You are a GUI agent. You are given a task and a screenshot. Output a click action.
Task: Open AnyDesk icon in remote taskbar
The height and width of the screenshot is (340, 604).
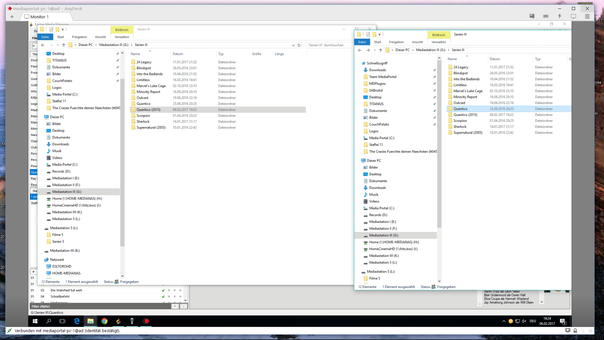(146, 321)
